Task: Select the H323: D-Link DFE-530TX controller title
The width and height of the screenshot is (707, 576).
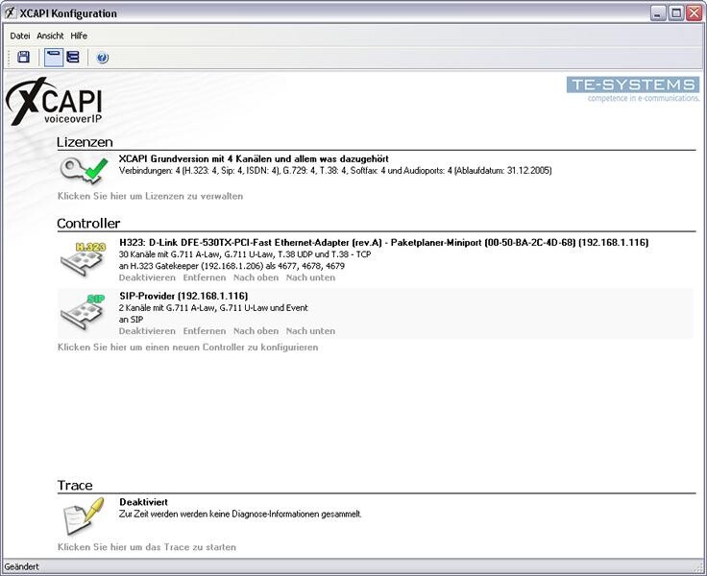Action: [x=383, y=243]
